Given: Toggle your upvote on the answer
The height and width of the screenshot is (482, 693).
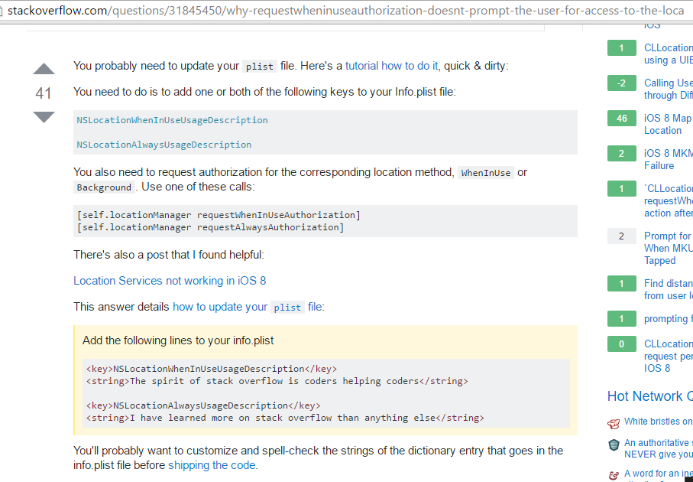Looking at the screenshot, I should point(44,68).
